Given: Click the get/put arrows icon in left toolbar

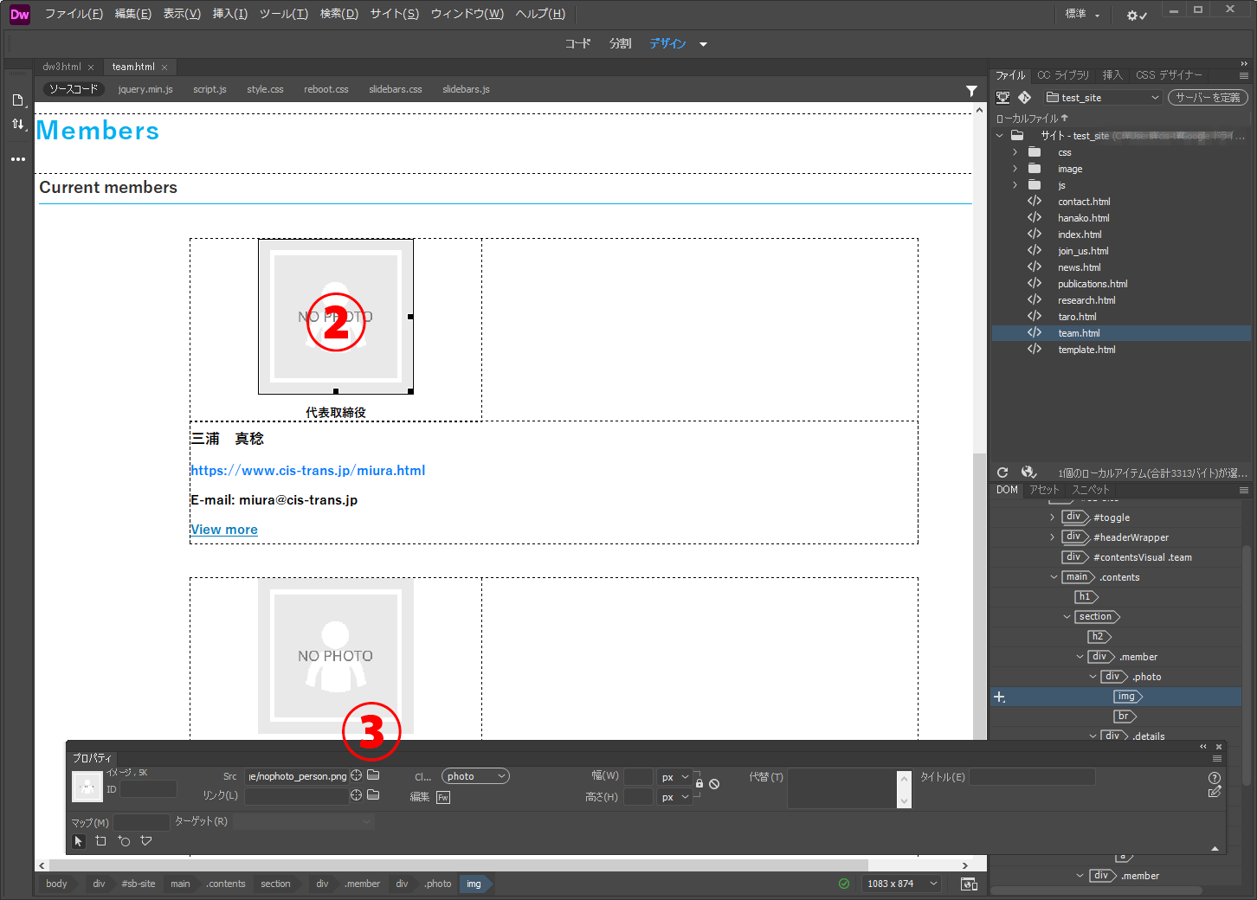Looking at the screenshot, I should (x=18, y=124).
